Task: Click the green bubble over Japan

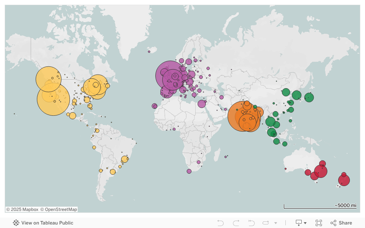Action: tap(309, 97)
